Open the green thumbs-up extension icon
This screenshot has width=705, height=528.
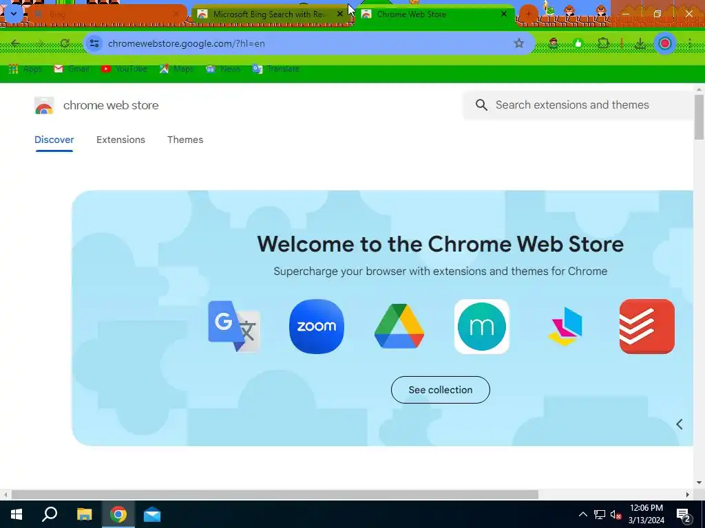pos(578,43)
